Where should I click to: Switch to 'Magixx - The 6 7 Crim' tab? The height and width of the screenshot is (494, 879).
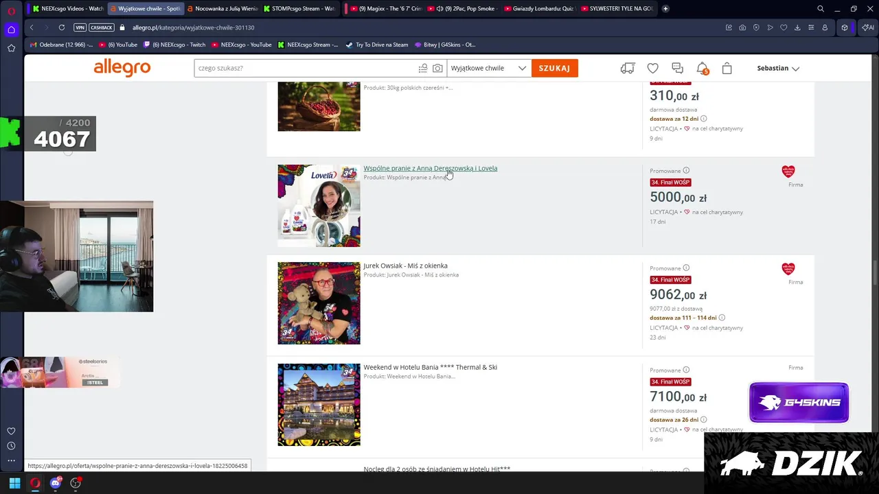[x=385, y=9]
